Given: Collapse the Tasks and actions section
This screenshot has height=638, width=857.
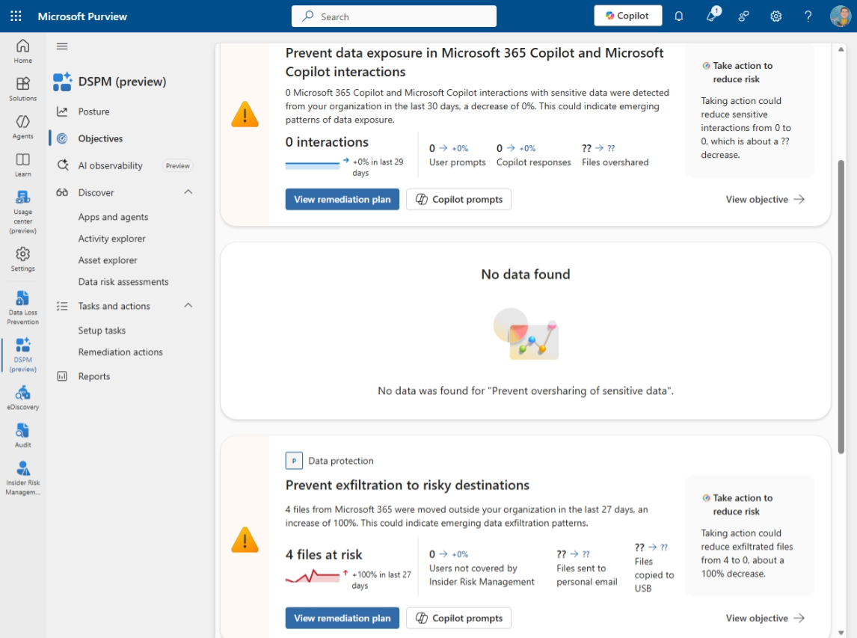Looking at the screenshot, I should click(188, 306).
